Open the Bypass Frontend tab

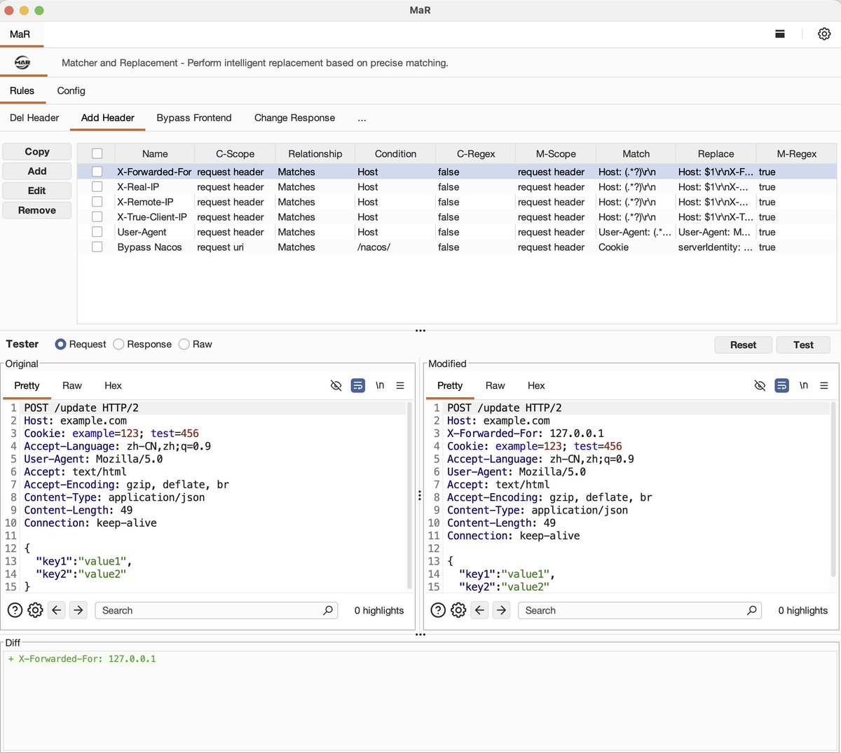(194, 118)
